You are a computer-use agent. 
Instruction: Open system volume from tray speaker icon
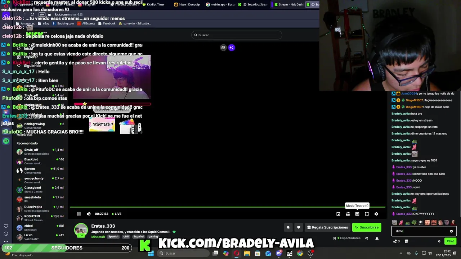(x=430, y=253)
